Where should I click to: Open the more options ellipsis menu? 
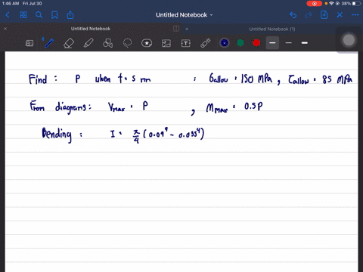355,15
